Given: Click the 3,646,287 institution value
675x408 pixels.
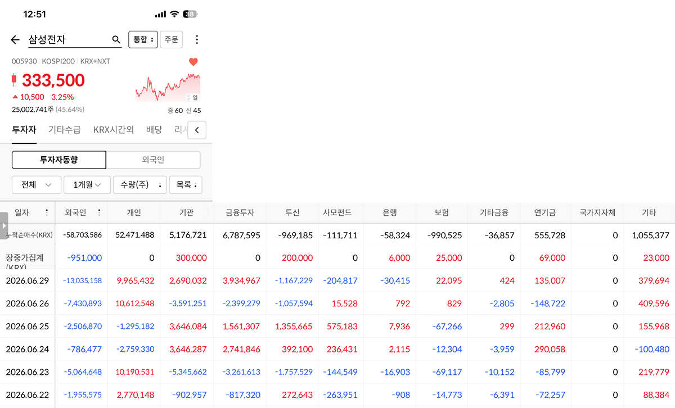Looking at the screenshot, I should (188, 349).
